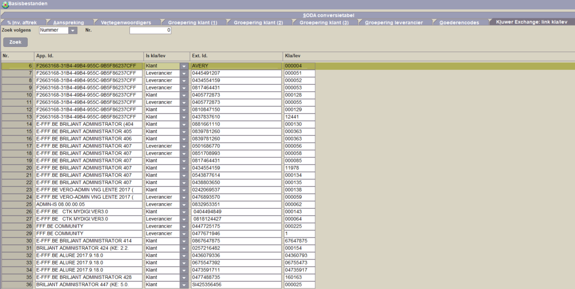Click the App. Id. column header

tap(88, 56)
